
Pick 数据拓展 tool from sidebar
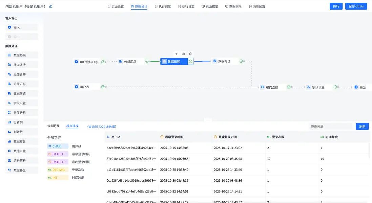point(22,55)
